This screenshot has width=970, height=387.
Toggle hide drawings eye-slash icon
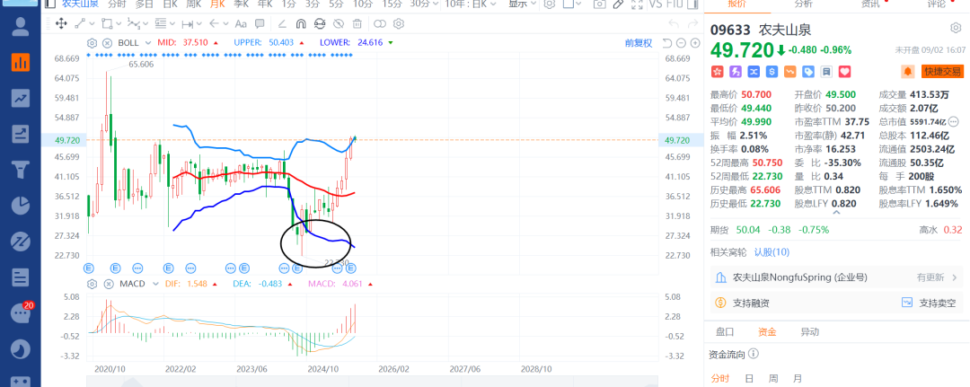[338, 23]
